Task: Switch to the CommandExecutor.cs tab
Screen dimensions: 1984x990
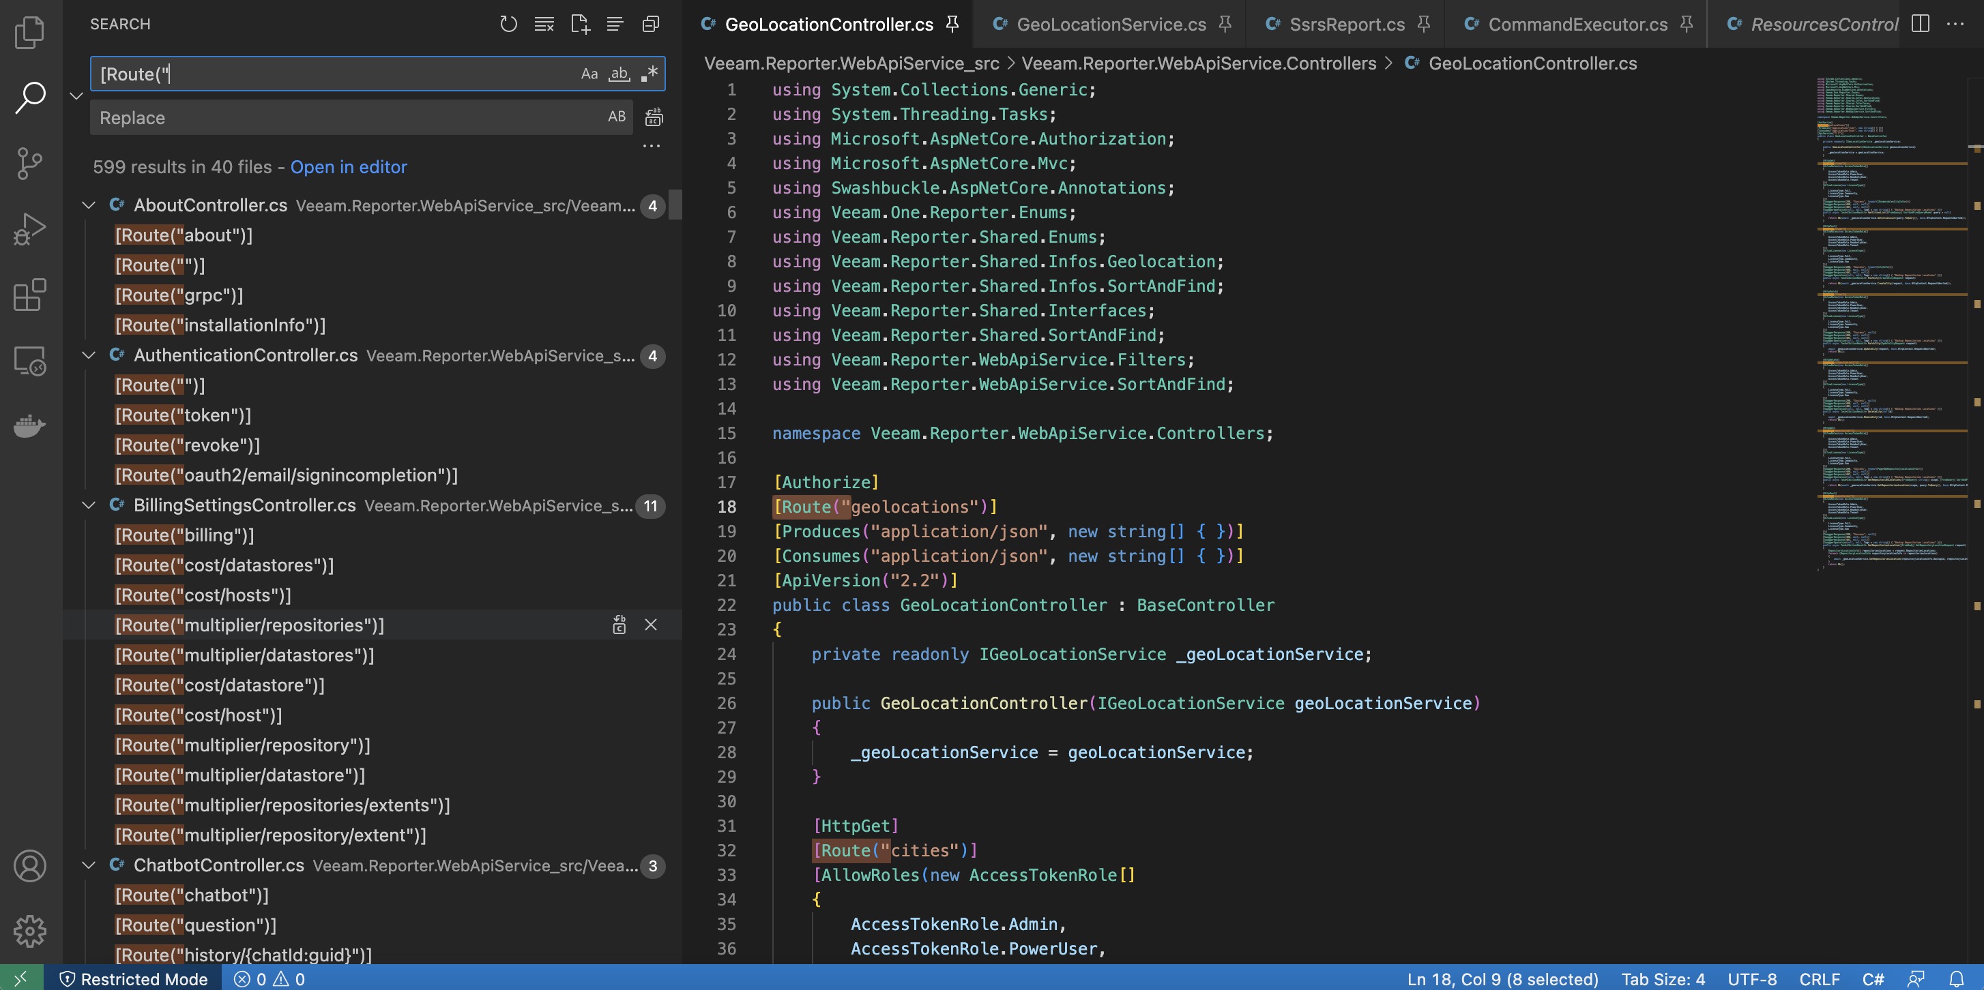Action: click(1577, 25)
